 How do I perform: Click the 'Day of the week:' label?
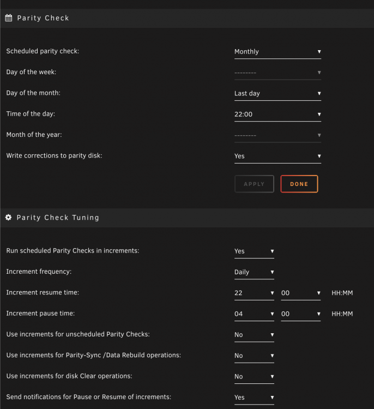[x=31, y=72]
